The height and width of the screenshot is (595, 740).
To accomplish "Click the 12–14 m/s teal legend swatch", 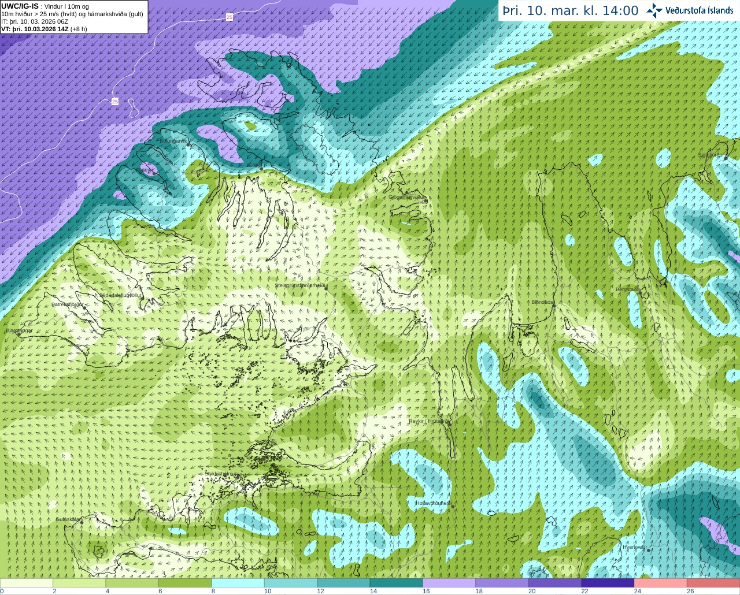I will (x=343, y=583).
